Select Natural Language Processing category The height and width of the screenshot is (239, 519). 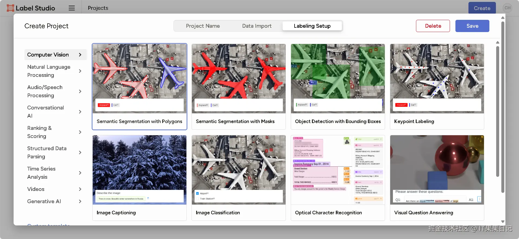[56, 71]
